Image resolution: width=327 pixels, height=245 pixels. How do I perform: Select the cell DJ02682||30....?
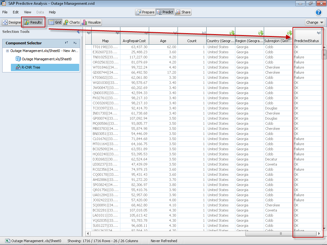106,160
